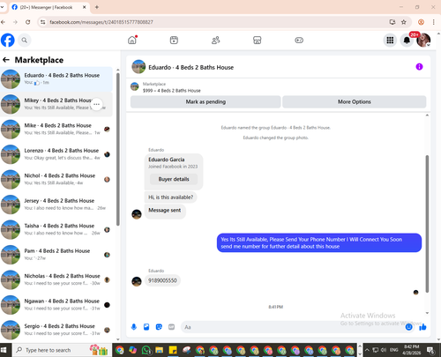Go back using Marketplace arrow

point(6,60)
